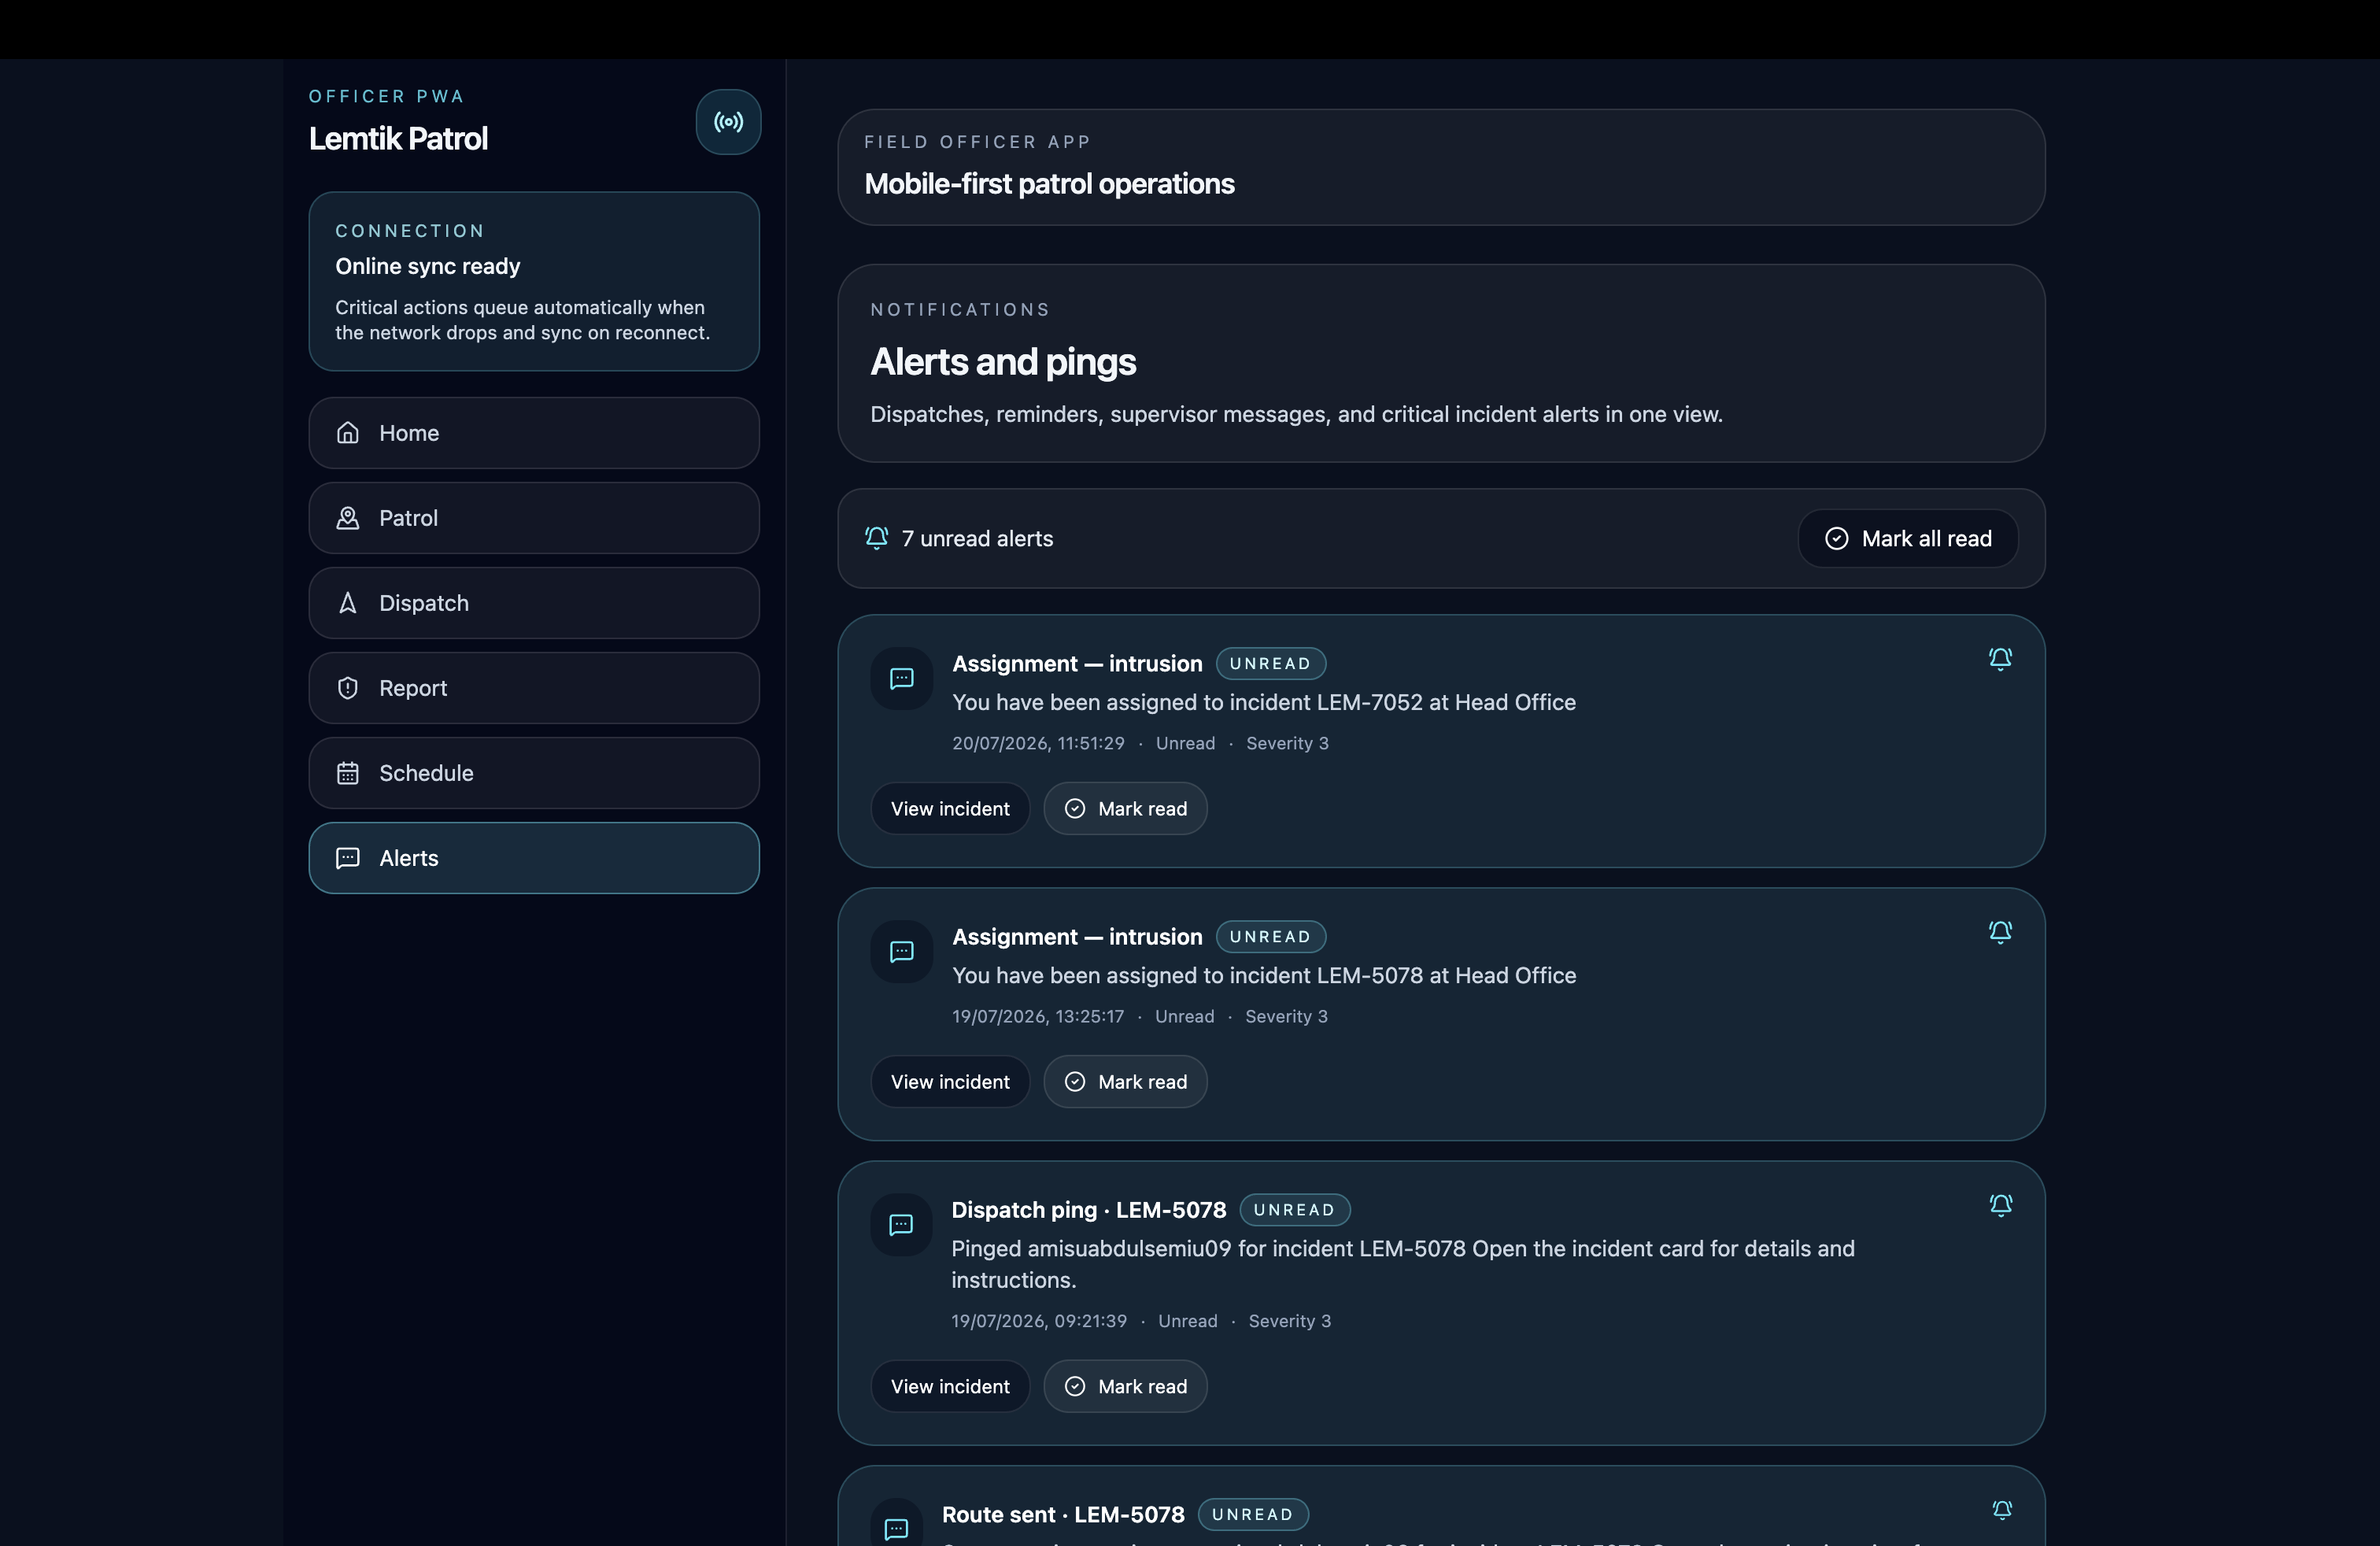
Task: Select the Alerts sidebar item
Action: click(x=534, y=858)
